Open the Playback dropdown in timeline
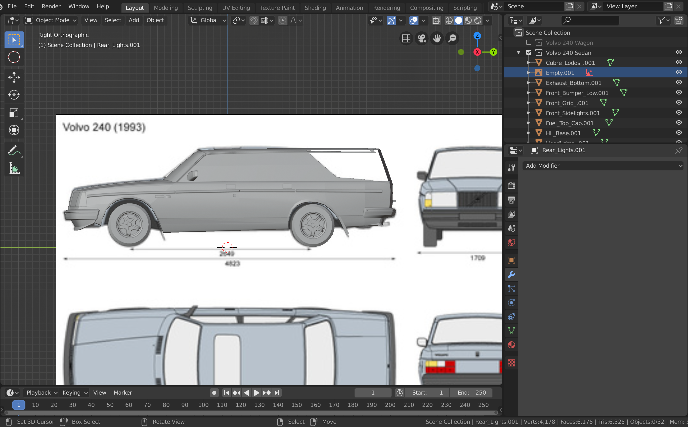688x427 pixels. click(x=41, y=393)
